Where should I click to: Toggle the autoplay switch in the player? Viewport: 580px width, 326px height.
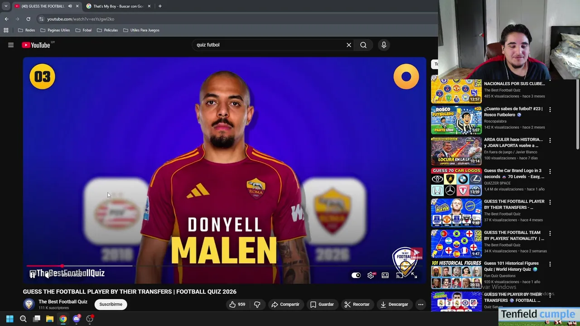tap(356, 275)
